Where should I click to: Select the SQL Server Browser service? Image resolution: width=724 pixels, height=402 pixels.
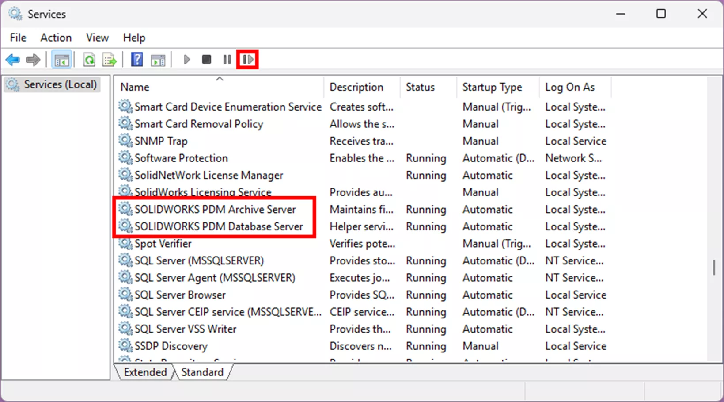coord(362,295)
